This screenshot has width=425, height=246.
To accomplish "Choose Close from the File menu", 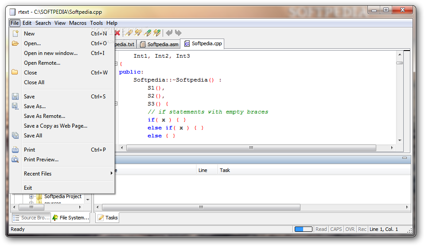I will (x=62, y=73).
